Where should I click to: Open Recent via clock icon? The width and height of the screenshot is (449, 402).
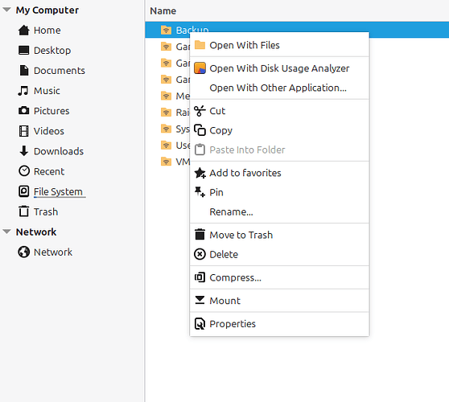[24, 170]
